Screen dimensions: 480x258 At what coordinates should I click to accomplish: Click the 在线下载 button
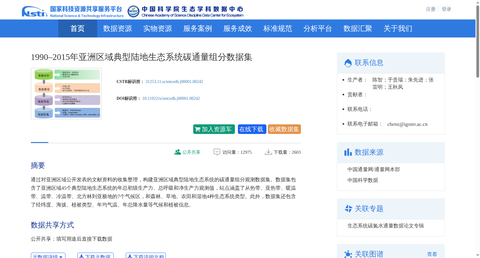[252, 129]
